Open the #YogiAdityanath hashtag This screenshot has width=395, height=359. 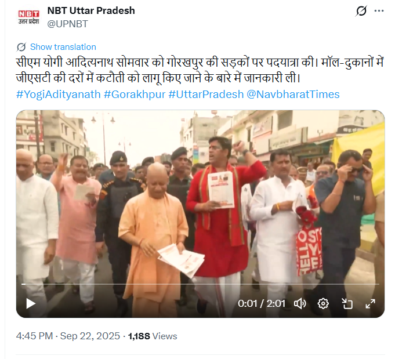59,95
